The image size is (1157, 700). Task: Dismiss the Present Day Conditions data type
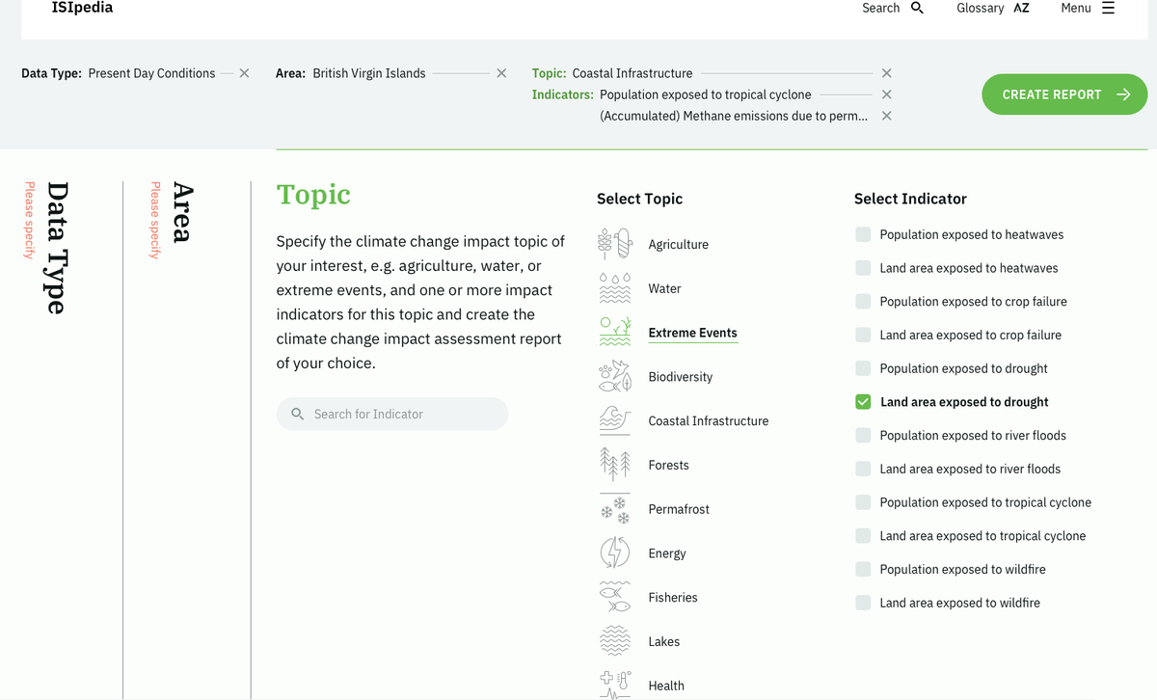pyautogui.click(x=243, y=72)
